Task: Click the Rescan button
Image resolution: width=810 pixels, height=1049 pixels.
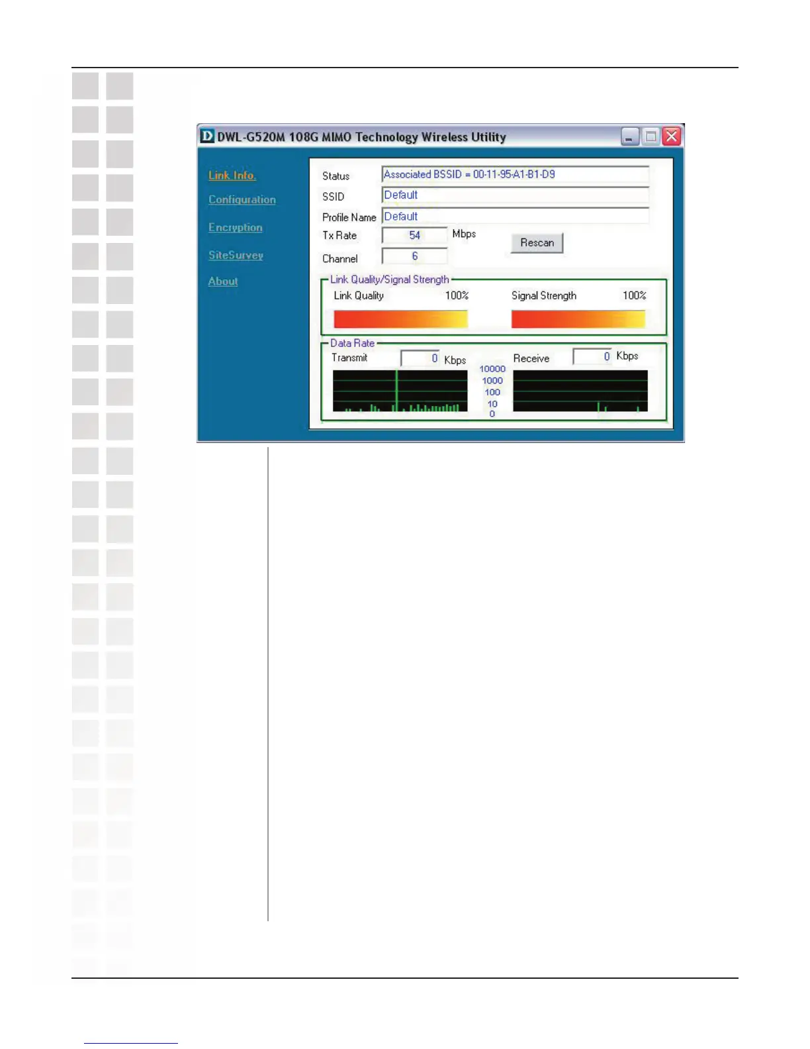Action: 537,243
